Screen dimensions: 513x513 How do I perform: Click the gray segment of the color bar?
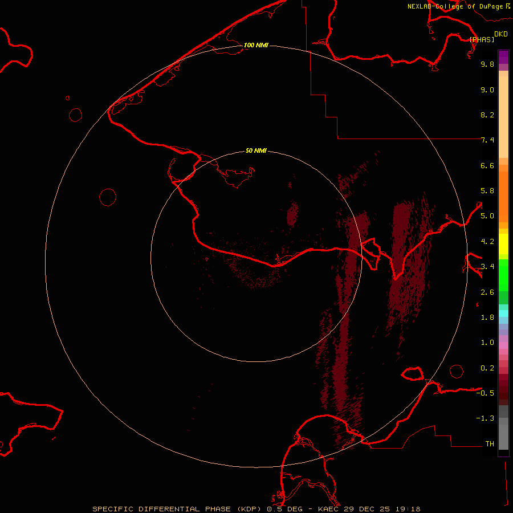503,427
